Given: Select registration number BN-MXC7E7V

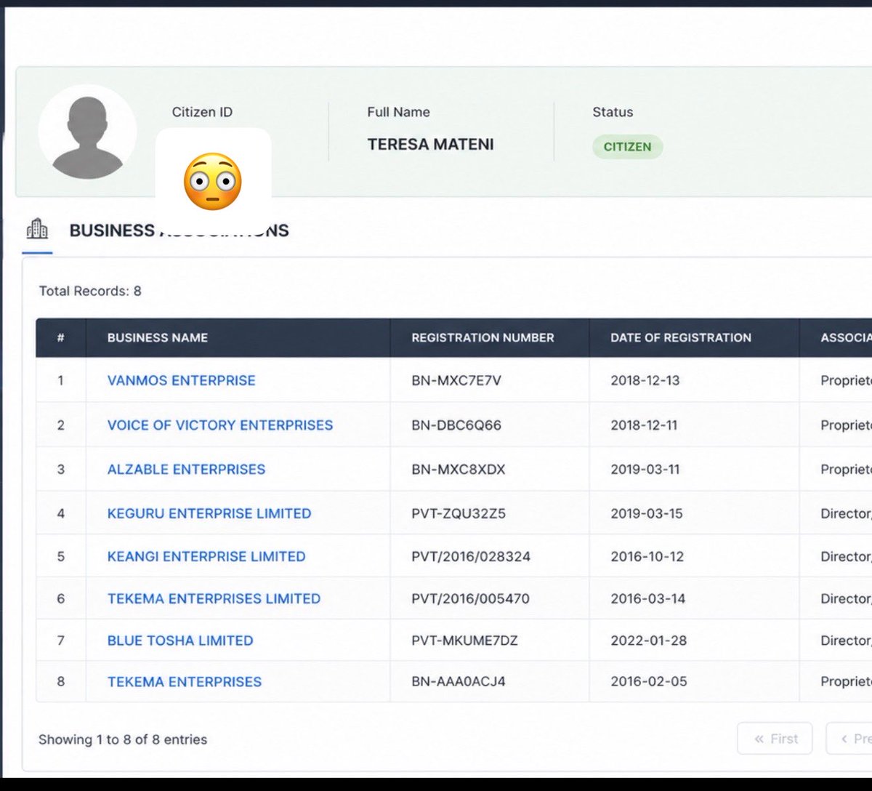Looking at the screenshot, I should click(456, 380).
